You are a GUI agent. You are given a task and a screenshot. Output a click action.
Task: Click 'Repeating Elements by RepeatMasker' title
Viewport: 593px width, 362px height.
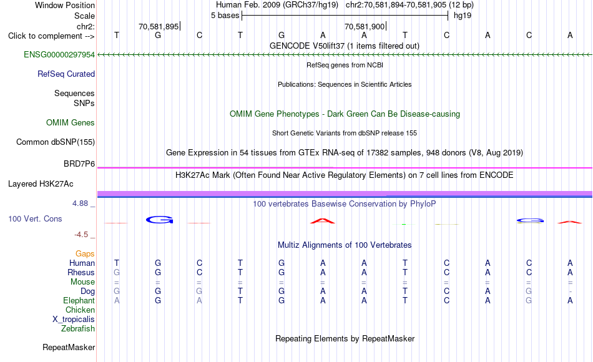pyautogui.click(x=345, y=338)
